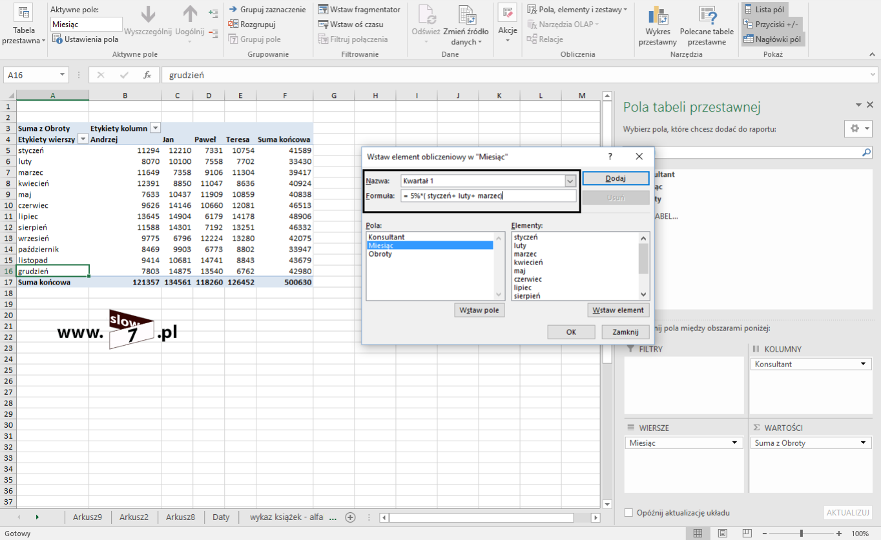Image resolution: width=881 pixels, height=540 pixels.
Task: Open the Name Box dropdown
Action: 62,75
